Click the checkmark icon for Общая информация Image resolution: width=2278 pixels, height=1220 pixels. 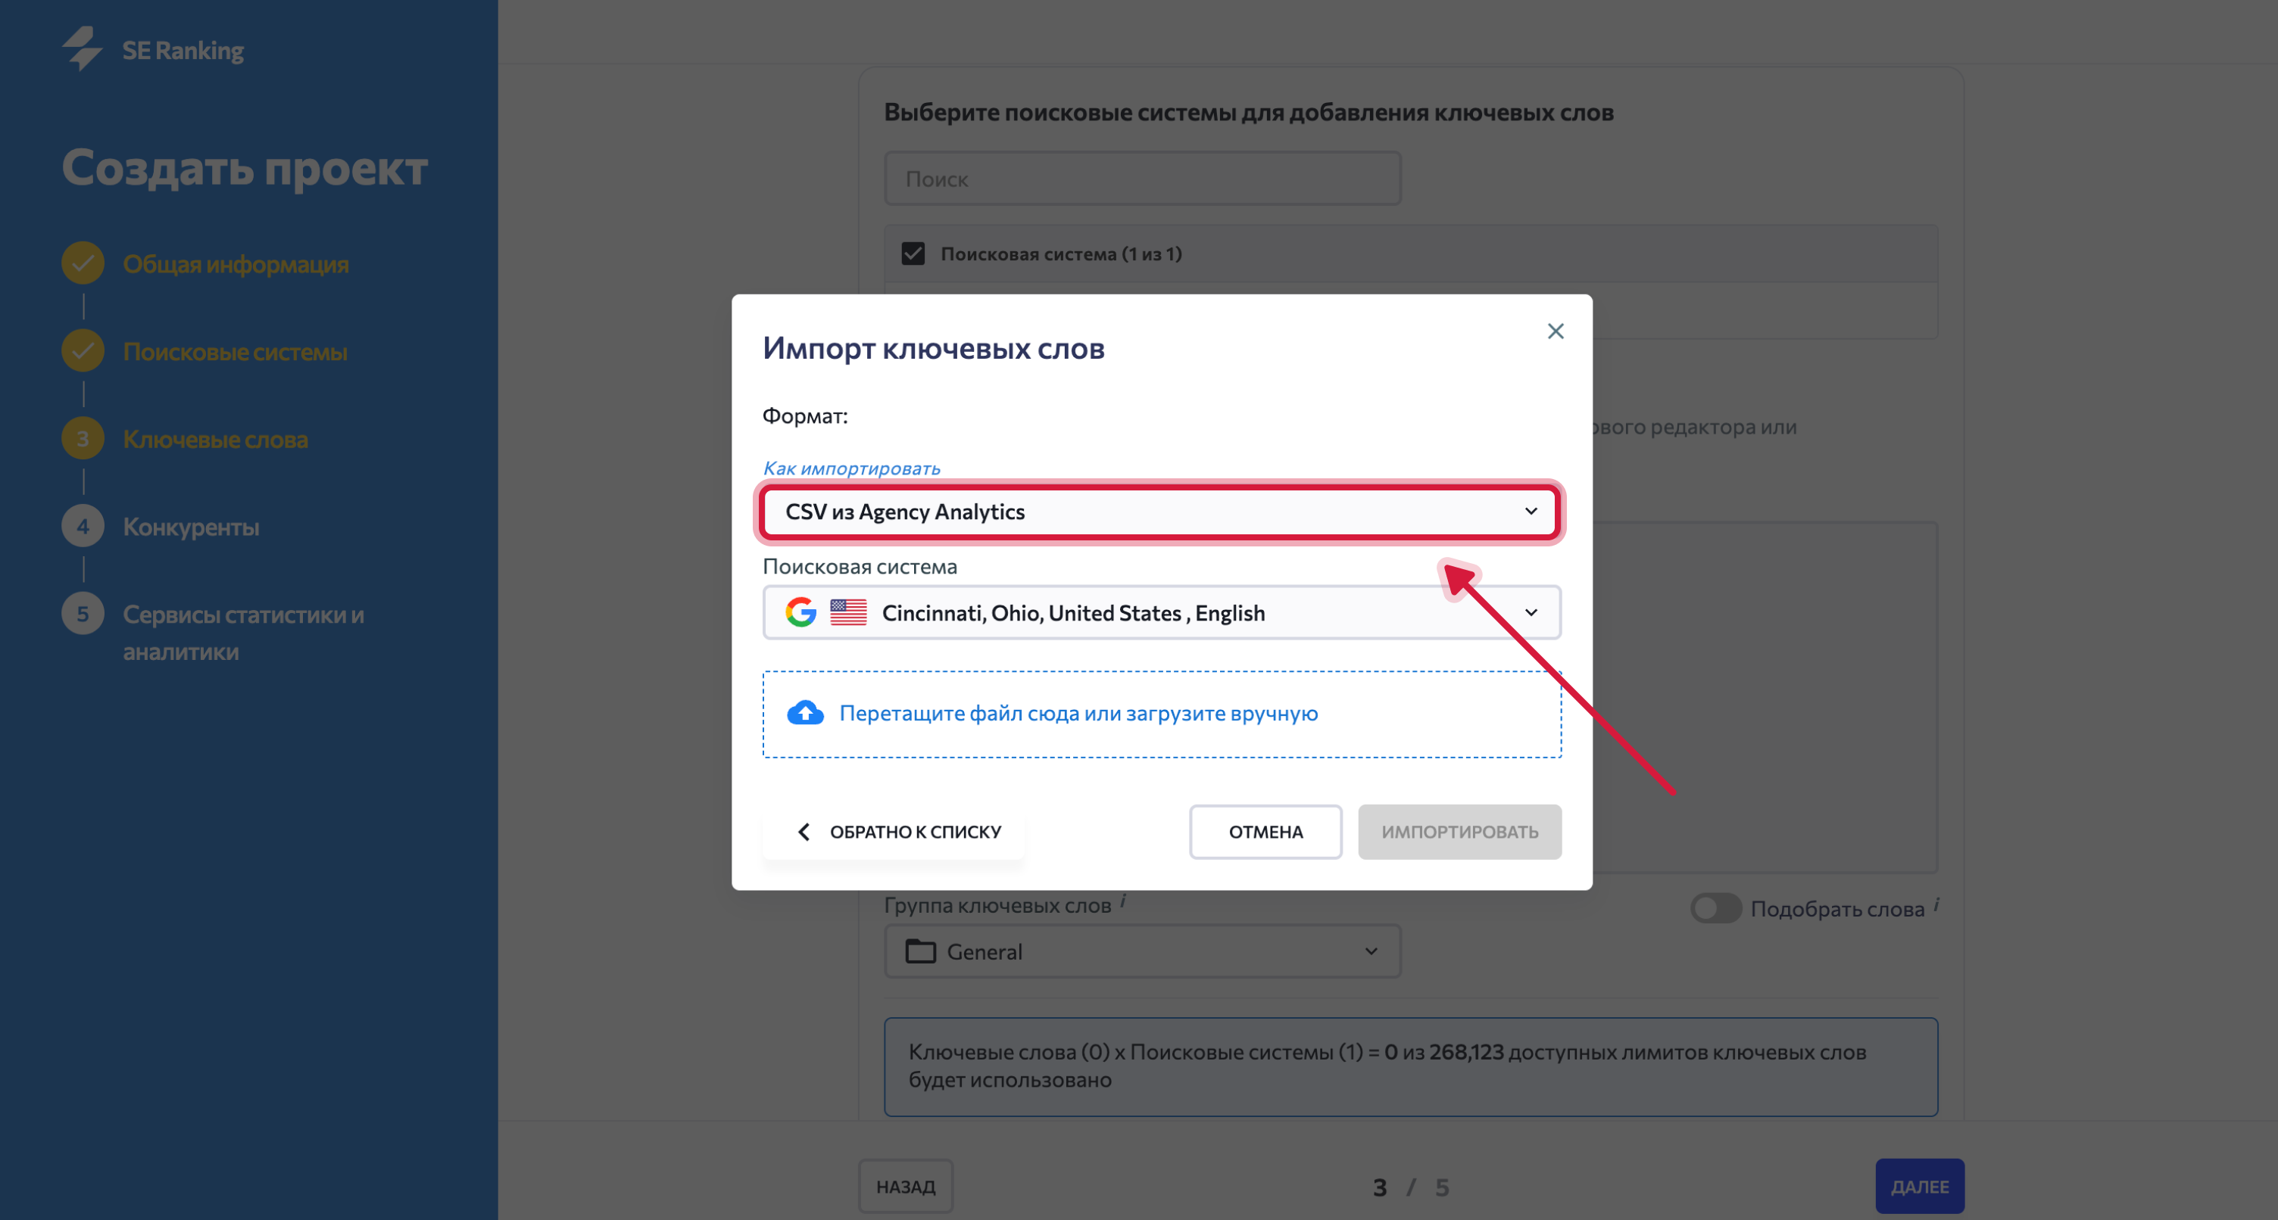83,263
